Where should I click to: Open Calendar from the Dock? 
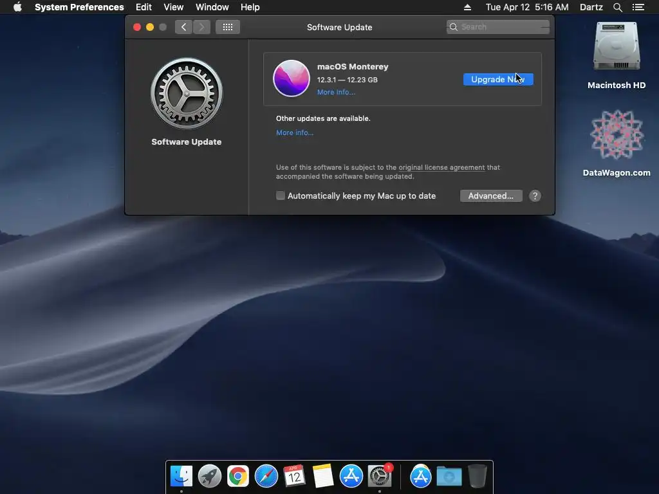(294, 476)
